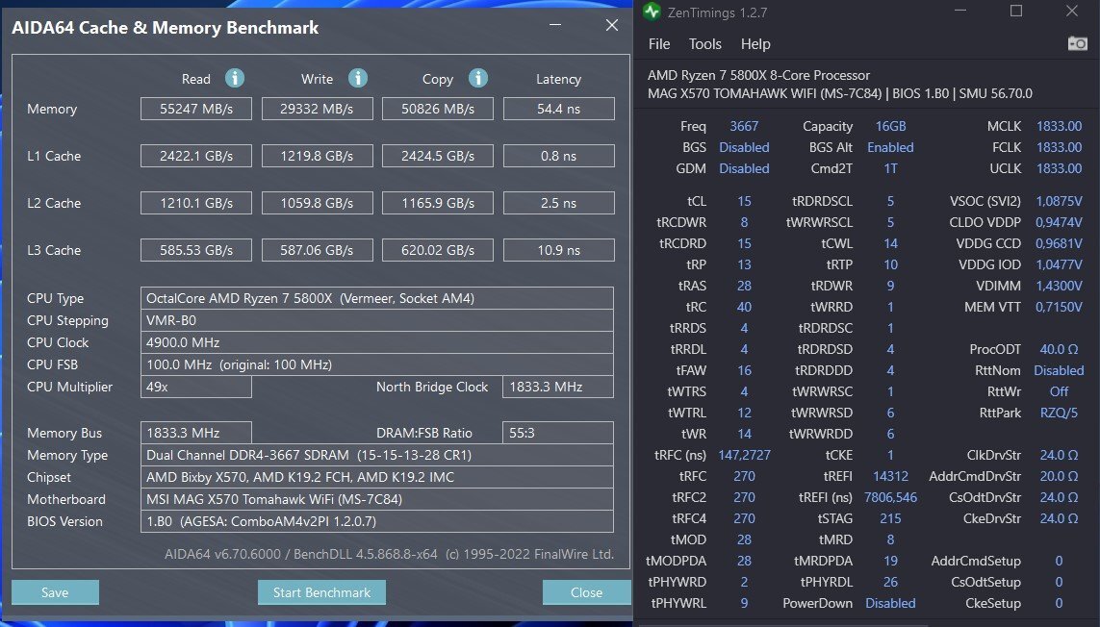The image size is (1100, 627).
Task: Click the tRC value 40 in ZenTimings
Action: tap(744, 307)
